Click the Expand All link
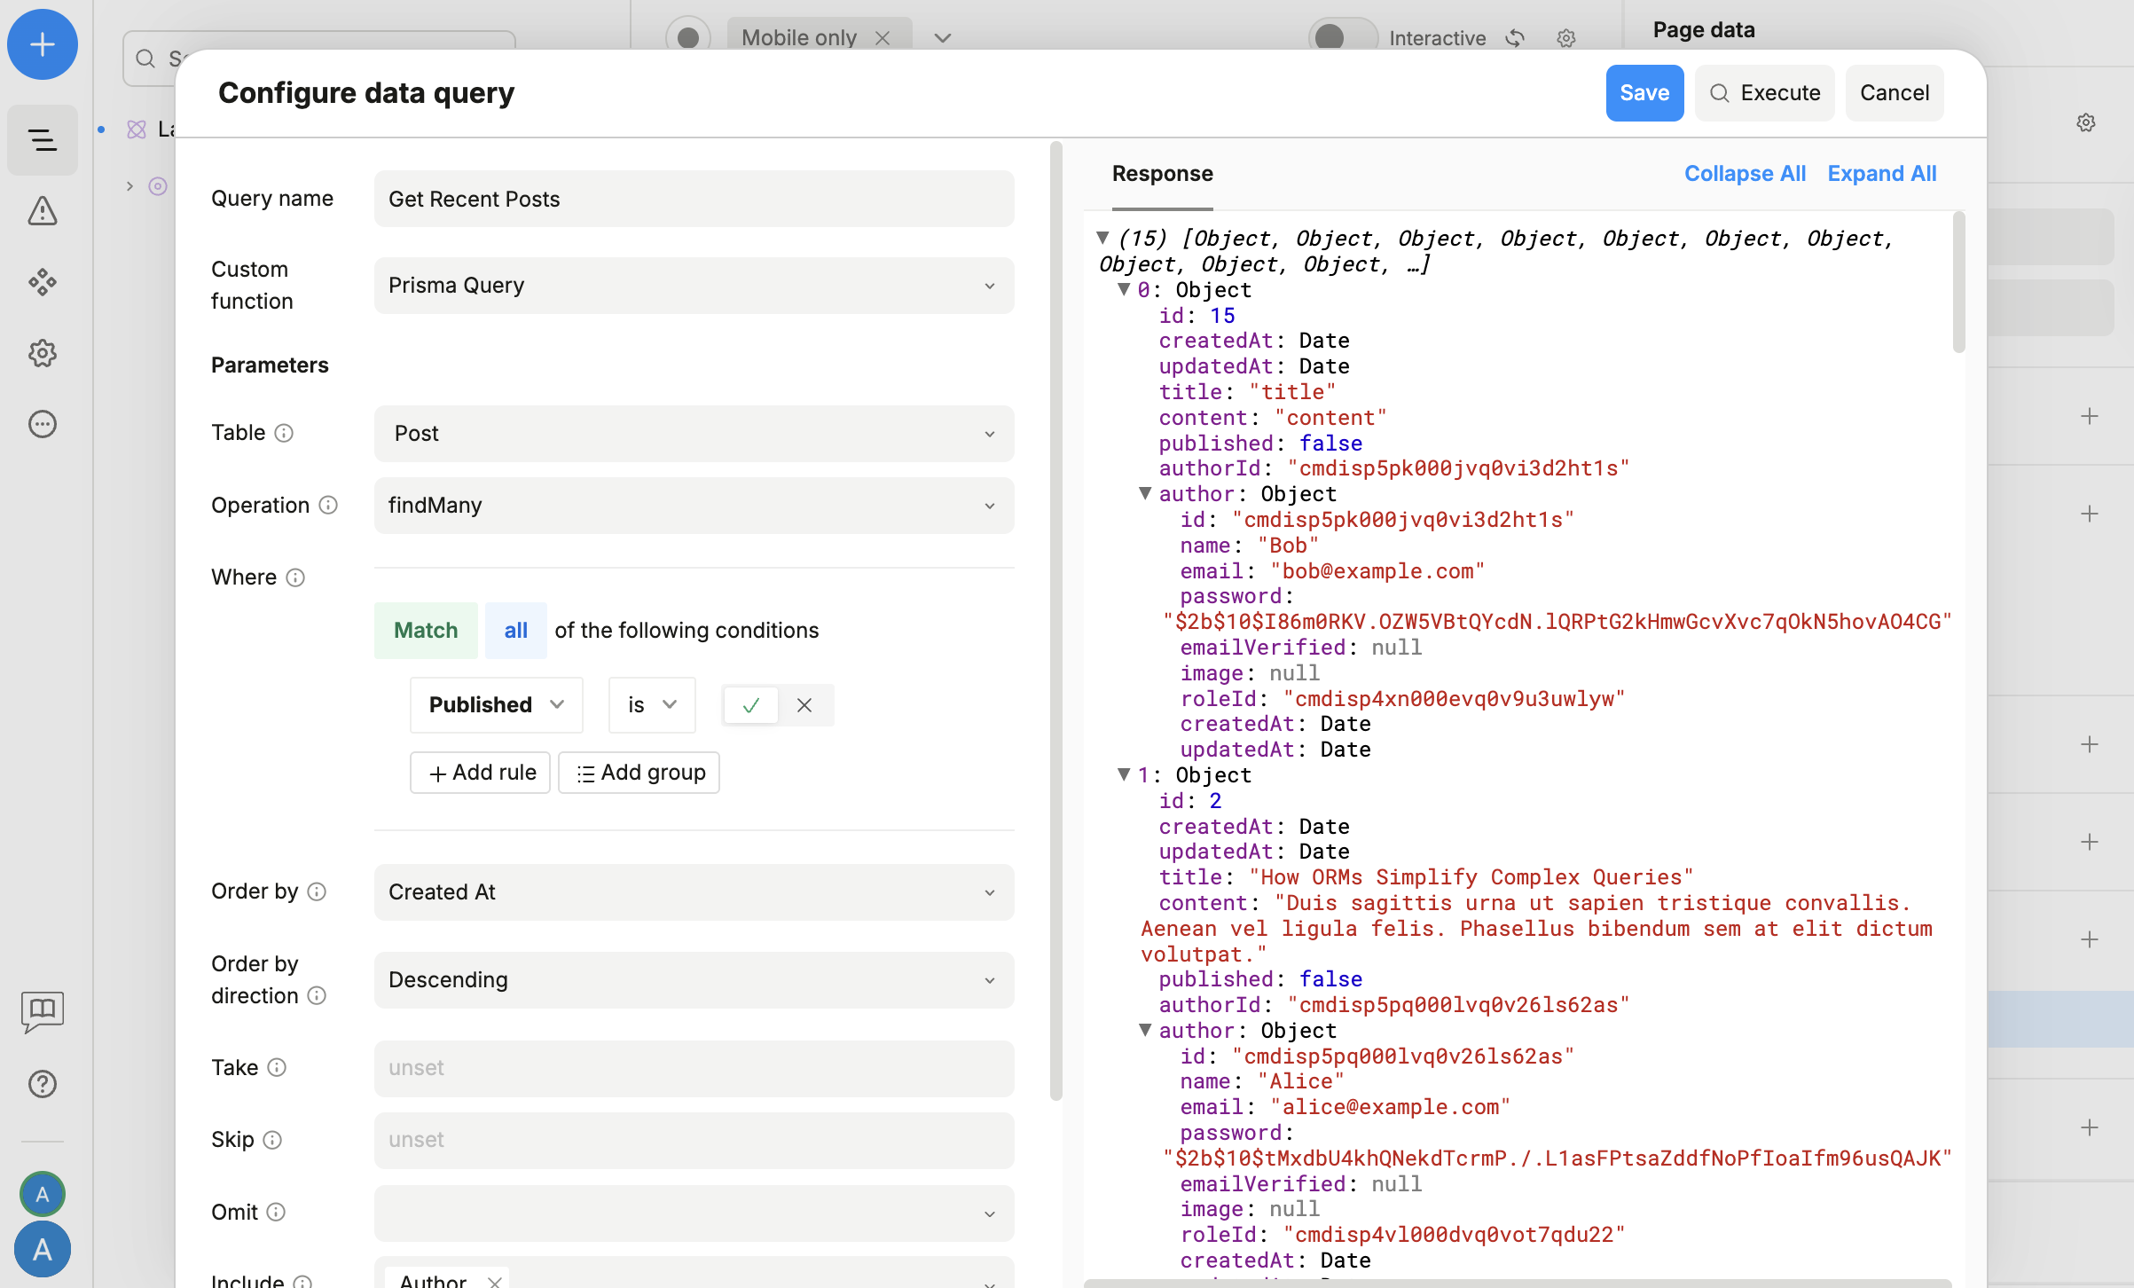Image resolution: width=2134 pixels, height=1288 pixels. click(x=1882, y=174)
